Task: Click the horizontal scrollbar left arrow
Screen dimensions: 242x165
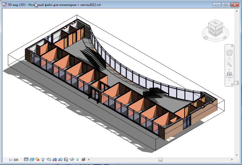Action: click(89, 160)
